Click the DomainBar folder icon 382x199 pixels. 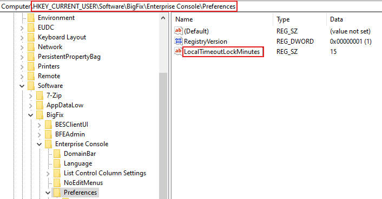[x=57, y=154]
